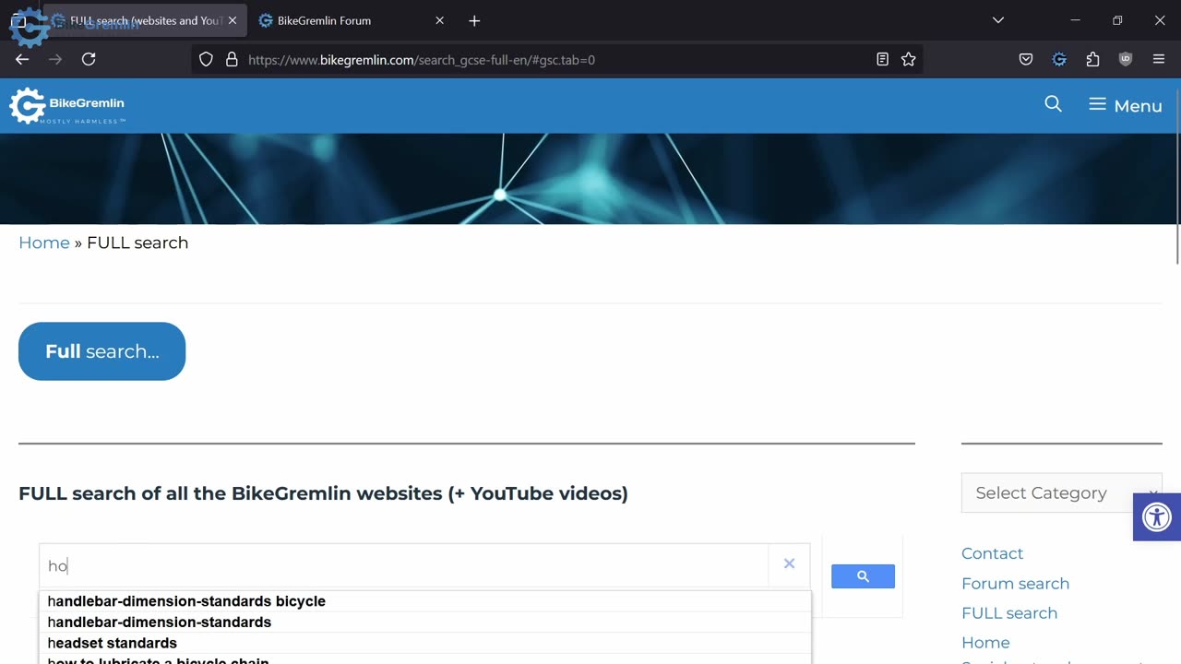Viewport: 1181px width, 664px height.
Task: Choose suggestion handlebar-dimension-standards bicycle
Action: (424, 601)
